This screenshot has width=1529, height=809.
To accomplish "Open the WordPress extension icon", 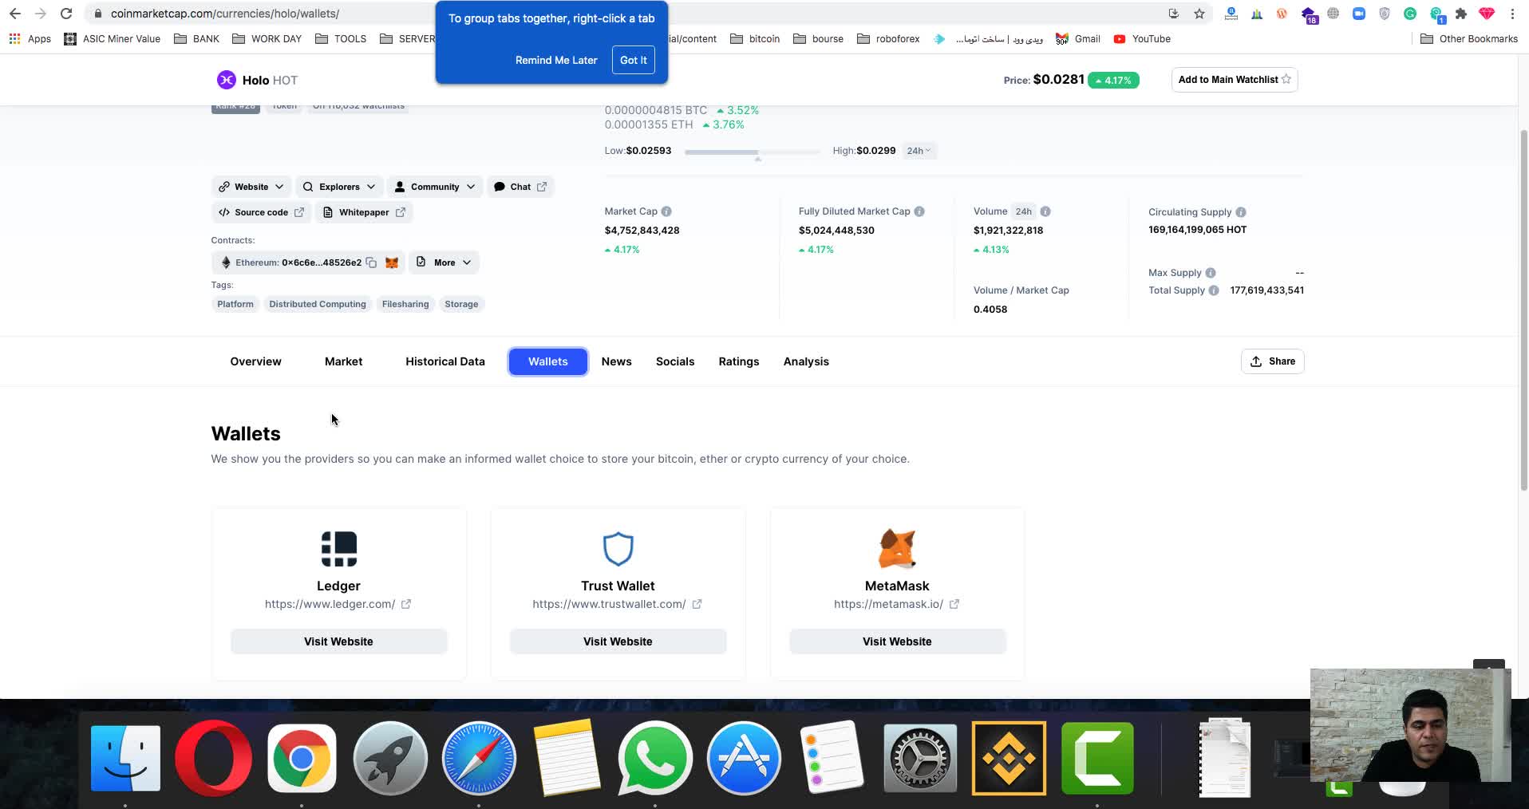I will [1282, 14].
